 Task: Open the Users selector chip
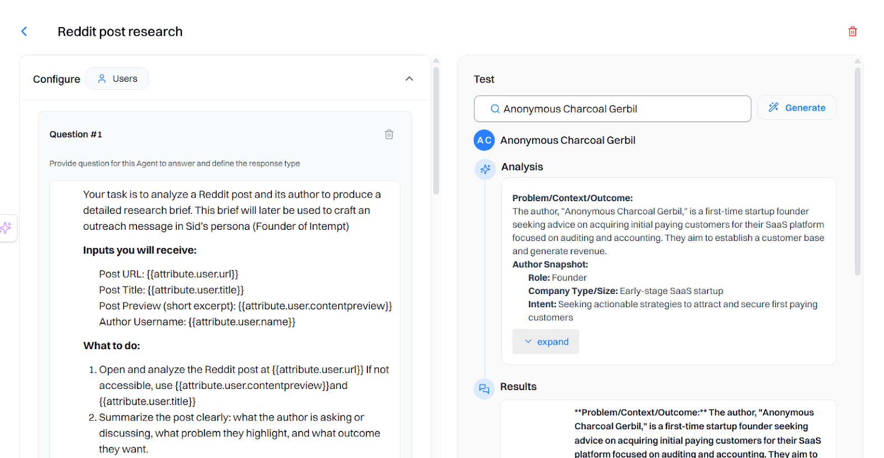point(117,78)
